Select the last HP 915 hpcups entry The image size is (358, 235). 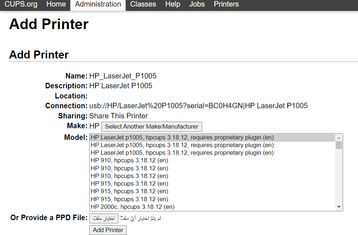pyautogui.click(x=129, y=199)
